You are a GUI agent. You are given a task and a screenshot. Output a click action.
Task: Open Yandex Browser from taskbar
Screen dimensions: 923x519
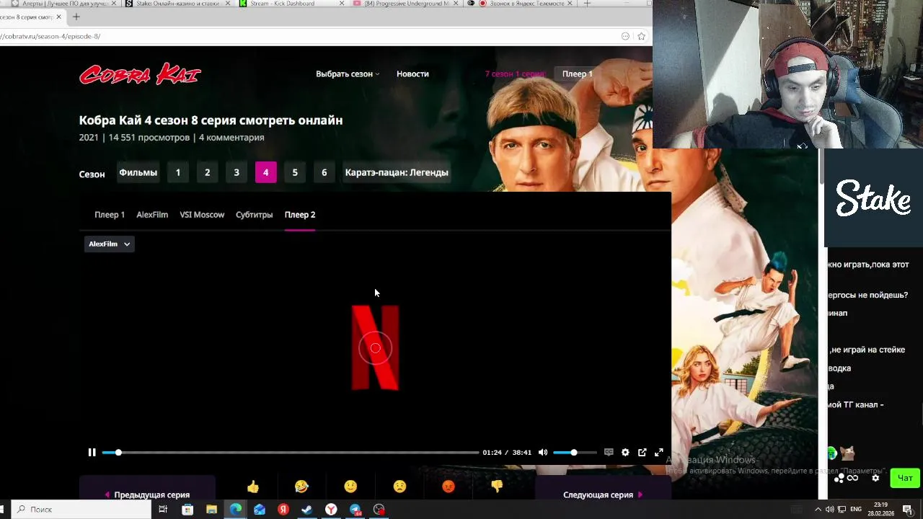point(331,510)
